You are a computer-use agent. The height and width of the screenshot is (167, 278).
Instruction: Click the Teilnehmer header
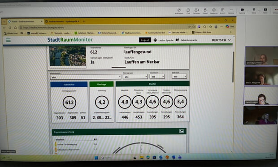(69, 85)
